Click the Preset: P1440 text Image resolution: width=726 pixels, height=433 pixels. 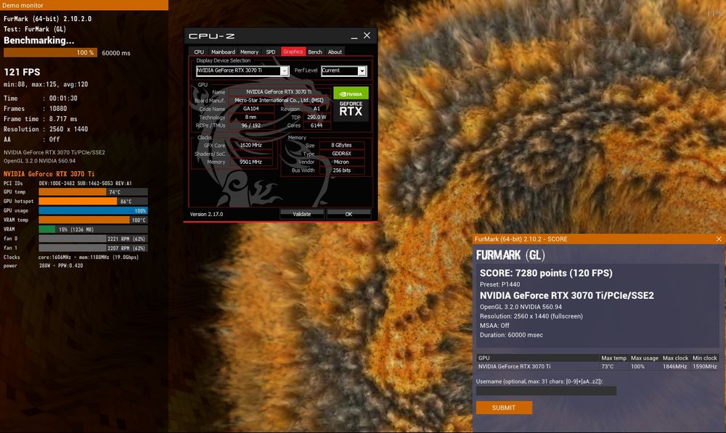499,284
